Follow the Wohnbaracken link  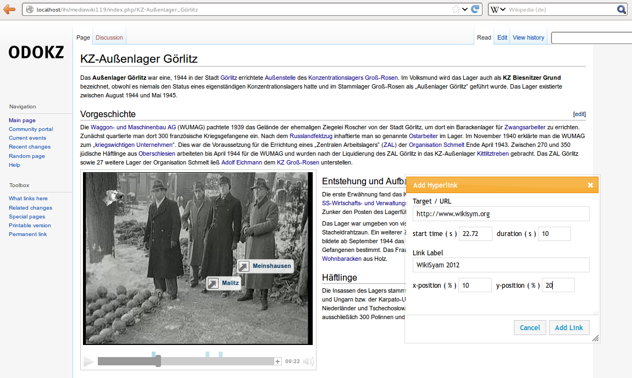coord(342,259)
